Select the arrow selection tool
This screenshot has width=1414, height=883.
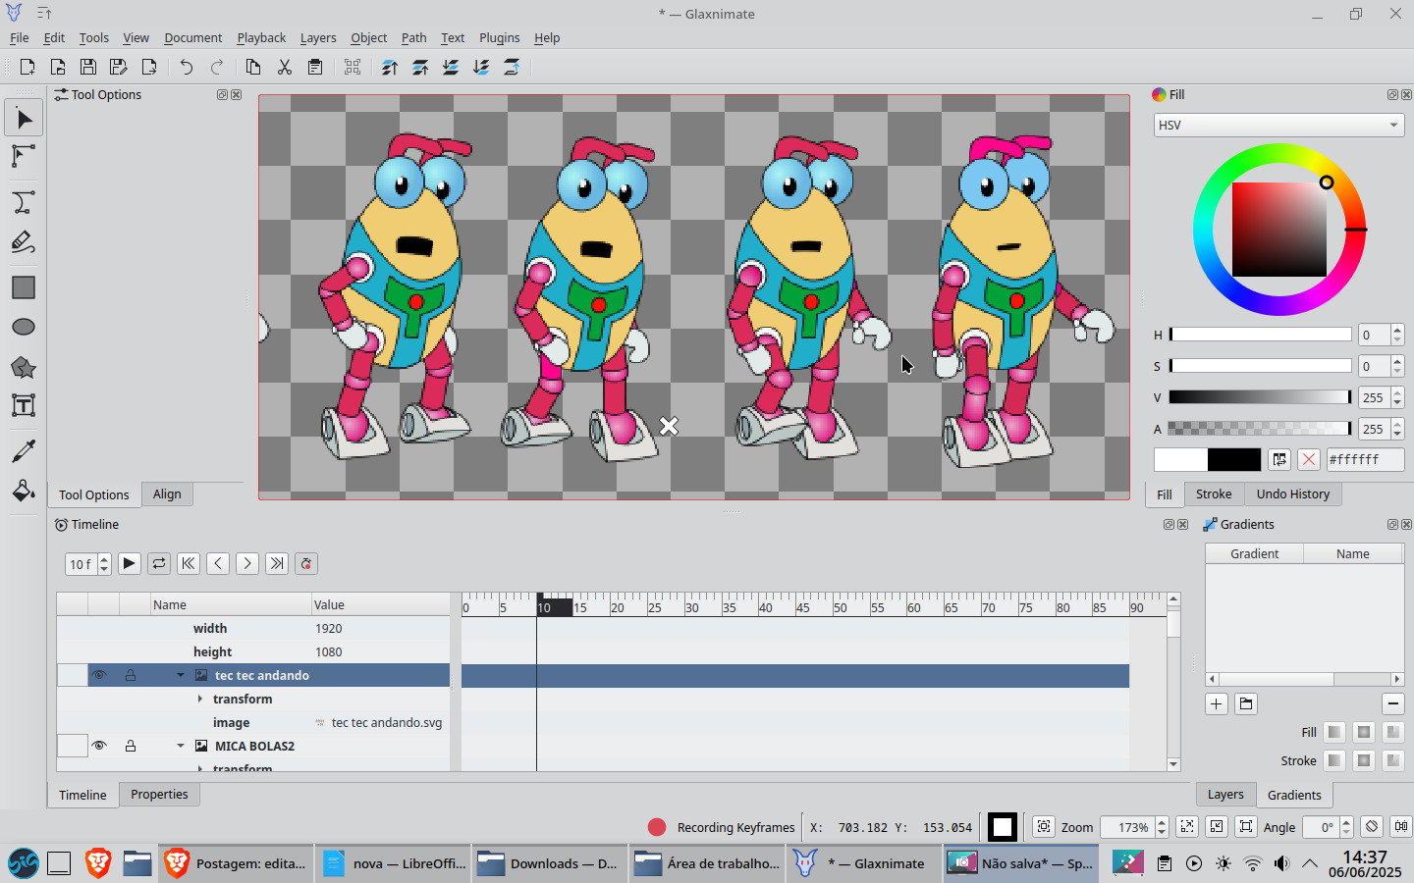[x=24, y=120]
